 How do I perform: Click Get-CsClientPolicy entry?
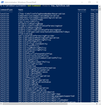coord(29,46)
